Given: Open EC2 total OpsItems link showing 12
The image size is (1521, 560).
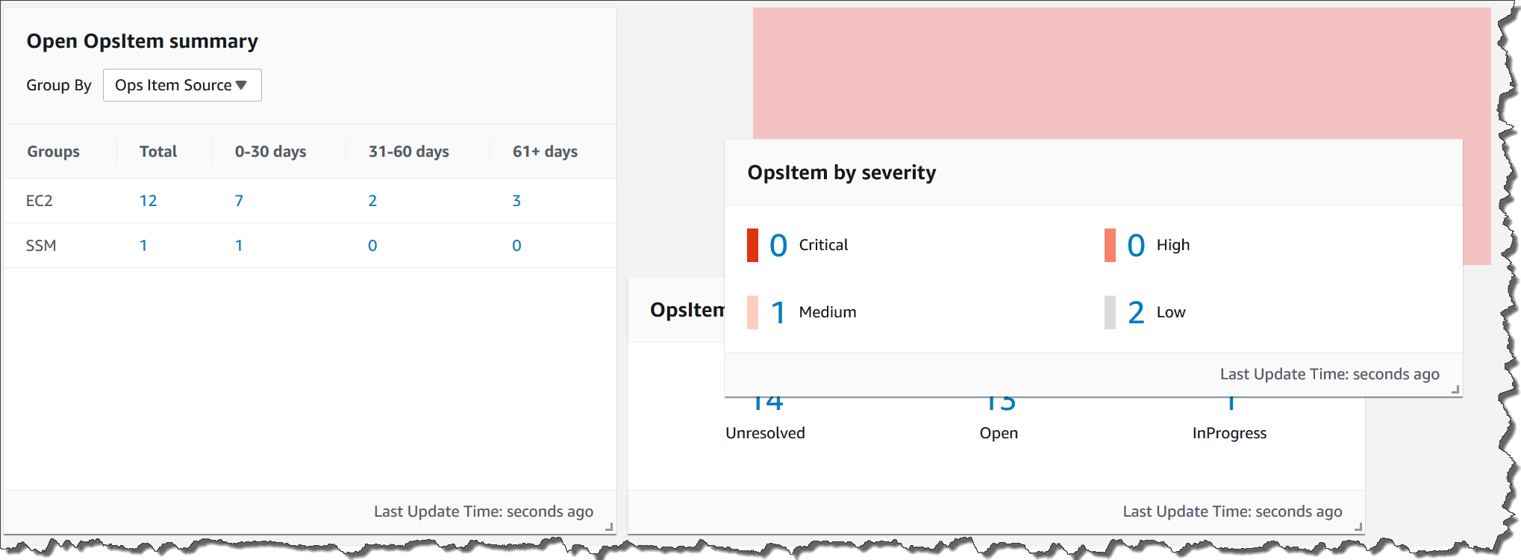Looking at the screenshot, I should [149, 200].
